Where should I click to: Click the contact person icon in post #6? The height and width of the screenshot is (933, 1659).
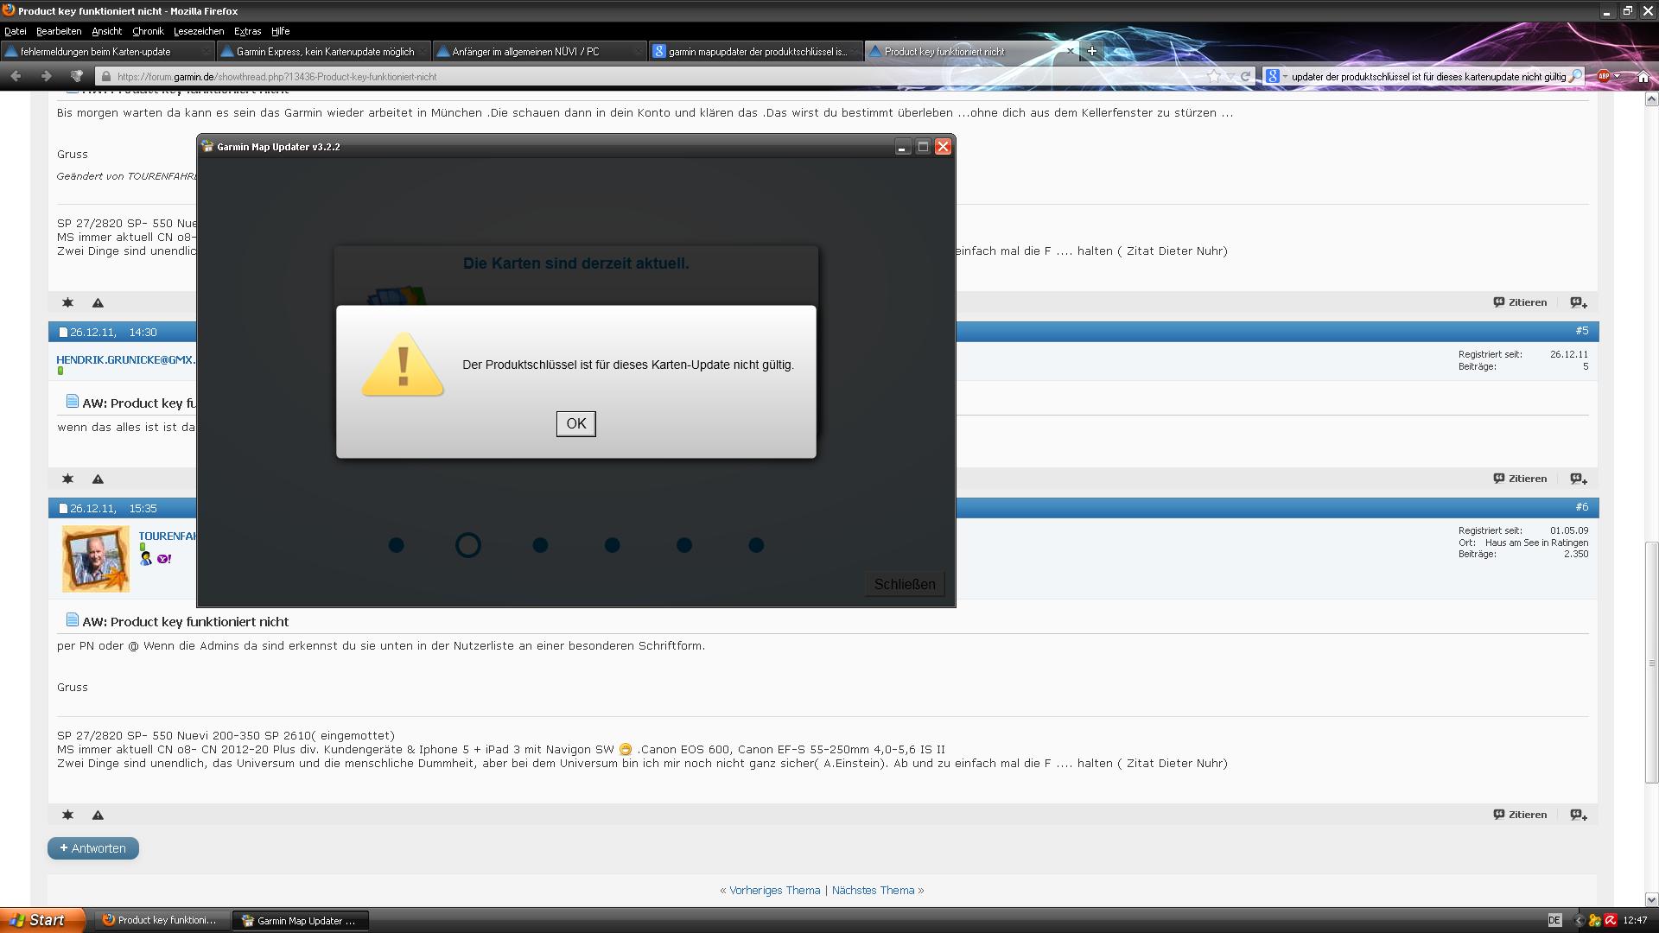pos(145,559)
